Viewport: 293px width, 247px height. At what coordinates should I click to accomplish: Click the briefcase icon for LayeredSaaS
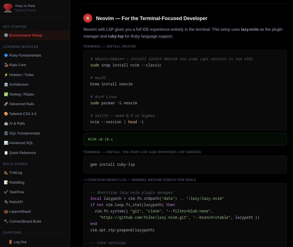(x=6, y=212)
